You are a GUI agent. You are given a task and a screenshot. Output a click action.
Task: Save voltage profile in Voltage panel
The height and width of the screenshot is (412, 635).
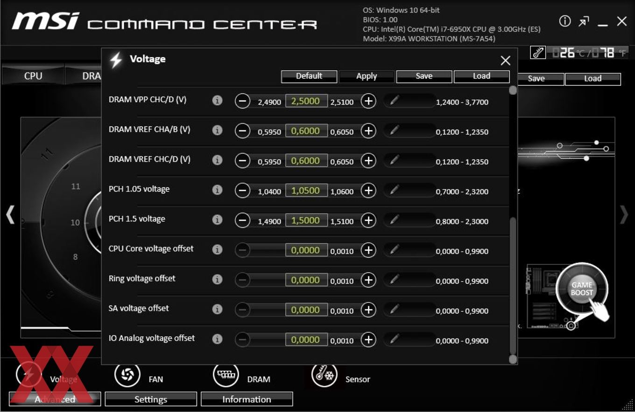point(424,76)
